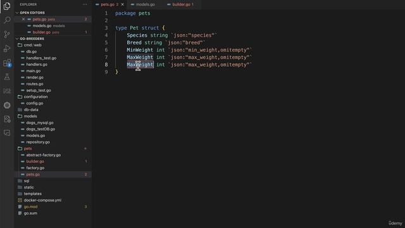Expand the static folder

tap(28, 187)
